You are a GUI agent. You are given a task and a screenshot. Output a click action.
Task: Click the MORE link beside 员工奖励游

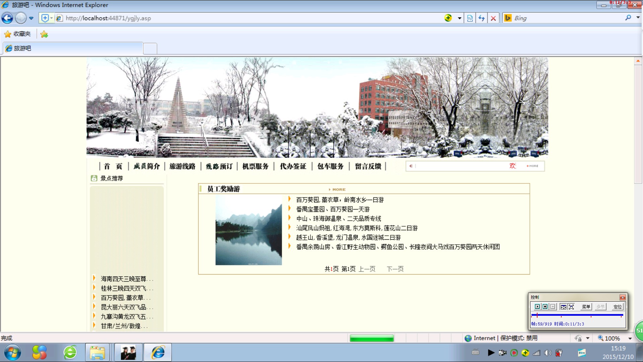pyautogui.click(x=337, y=189)
